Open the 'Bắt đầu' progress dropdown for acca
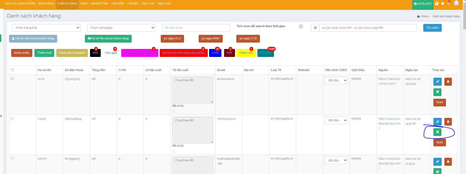466x174 pixels. 336,80
